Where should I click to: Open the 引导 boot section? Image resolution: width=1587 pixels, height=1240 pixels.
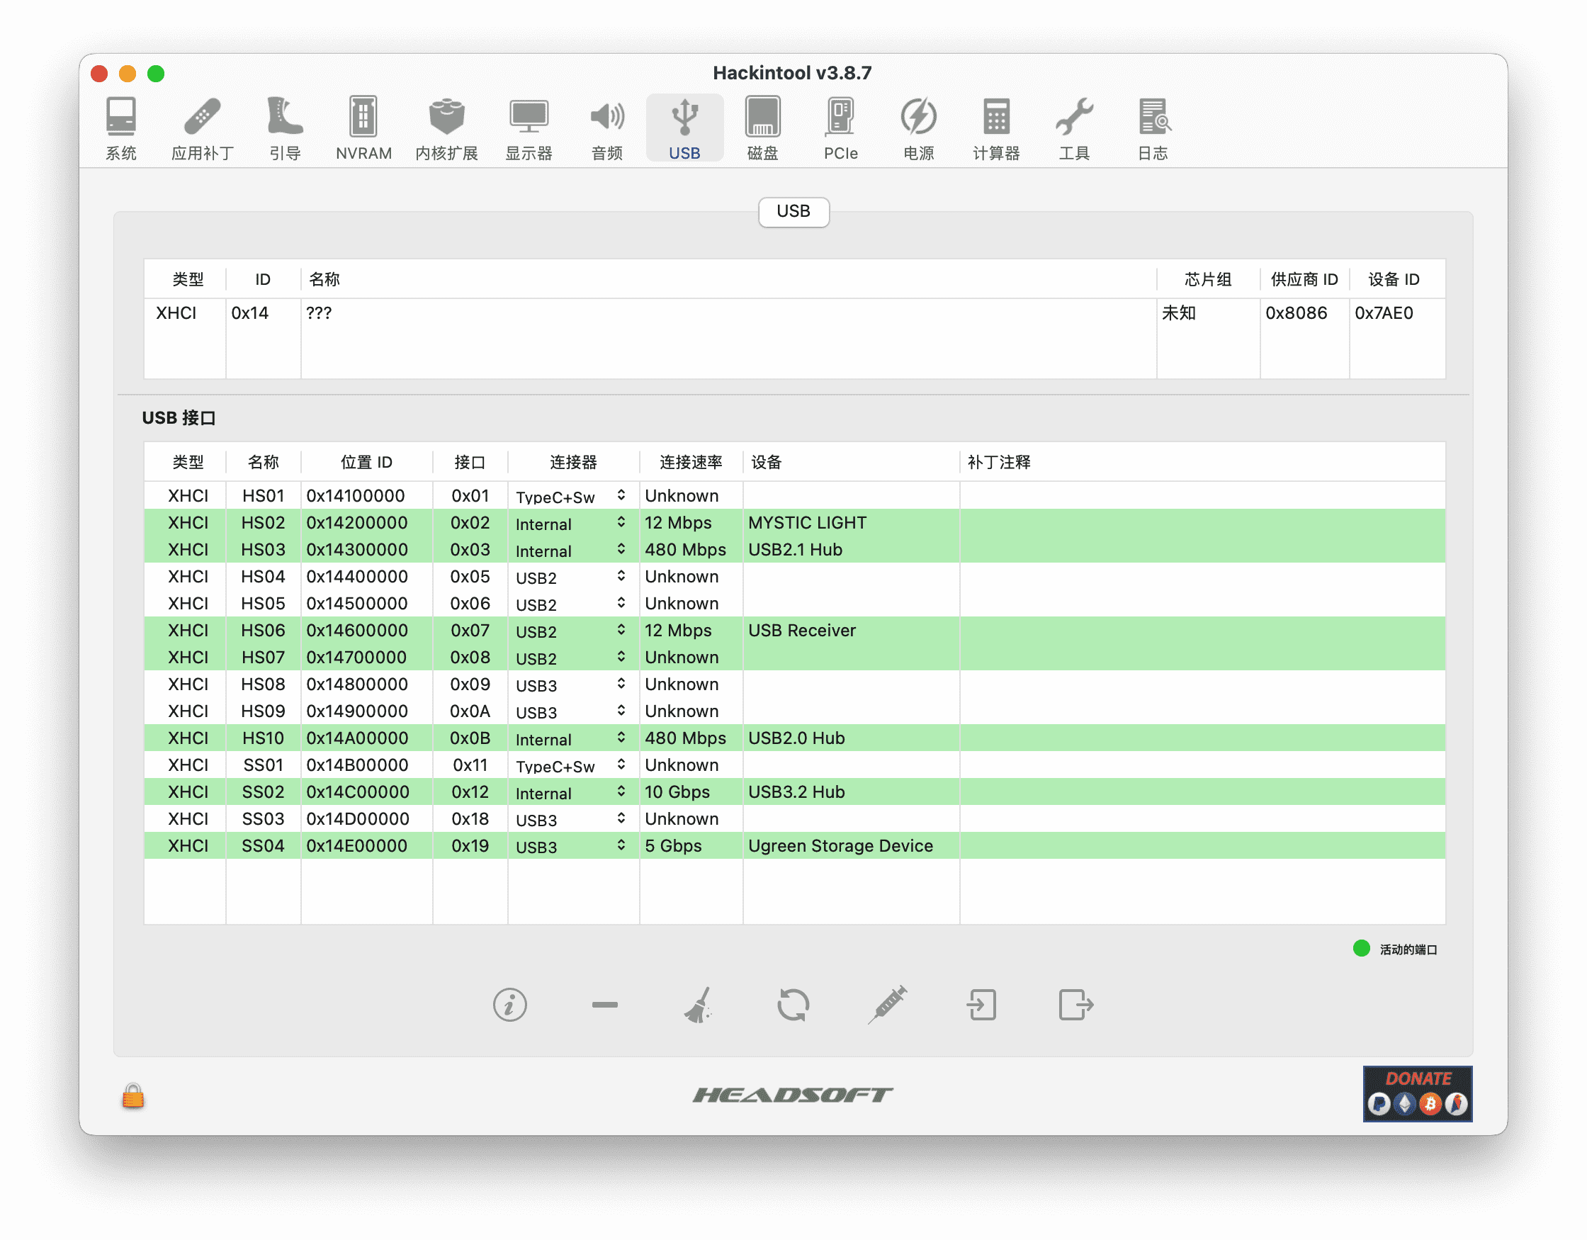coord(285,128)
